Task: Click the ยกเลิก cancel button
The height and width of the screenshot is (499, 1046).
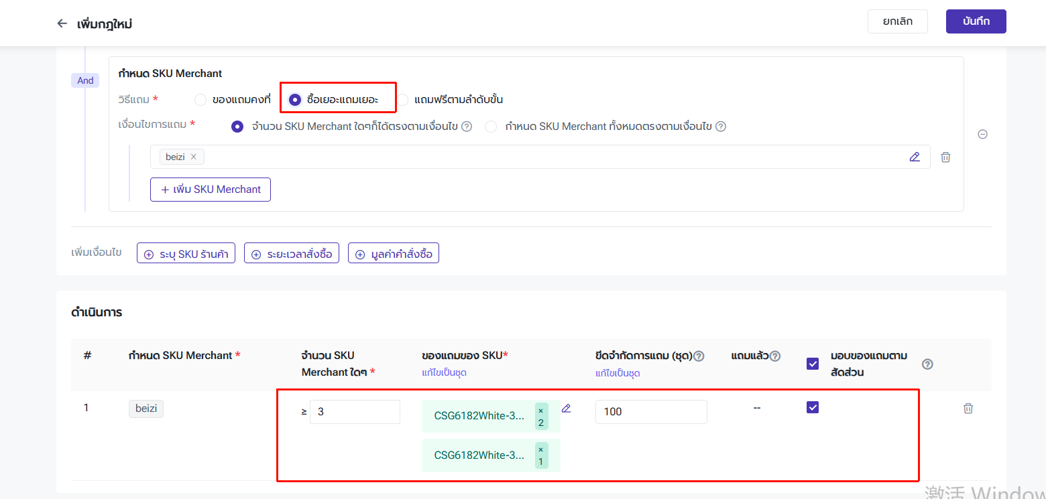Action: coord(897,21)
